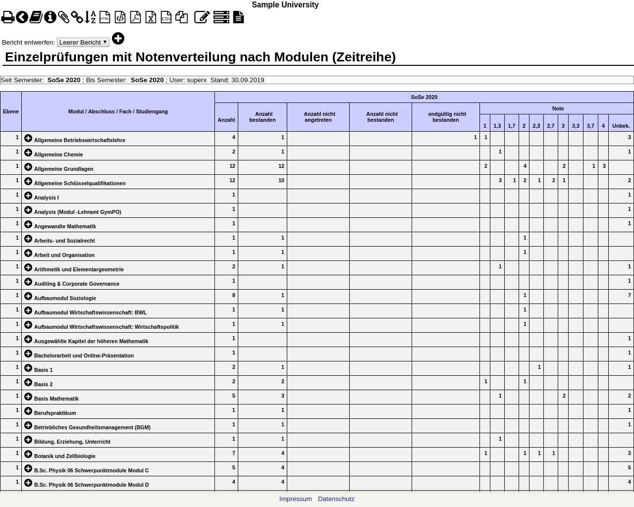This screenshot has width=634, height=507.
Task: Export the report as HTML
Action: [x=105, y=18]
